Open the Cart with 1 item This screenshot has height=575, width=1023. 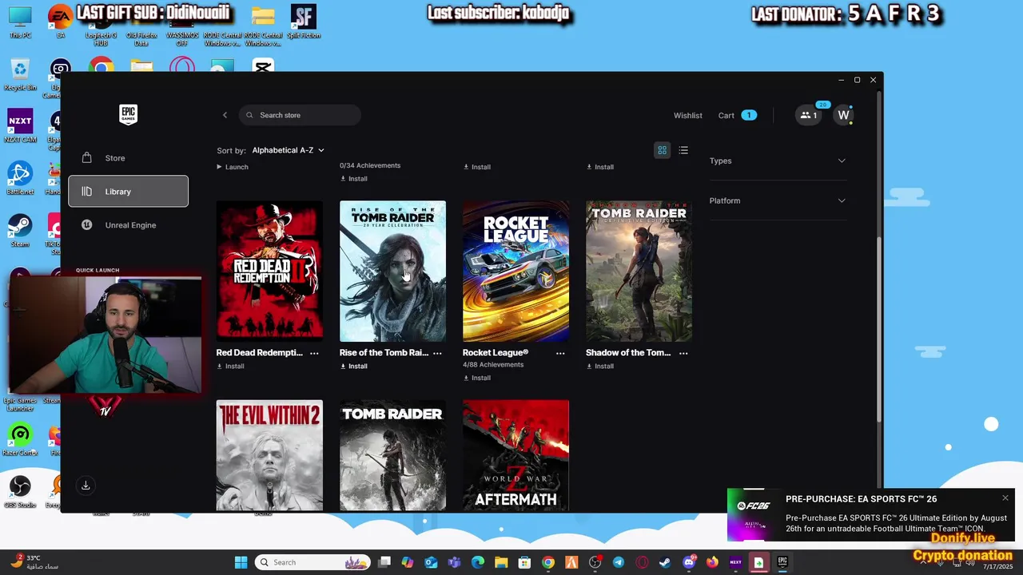(x=737, y=115)
